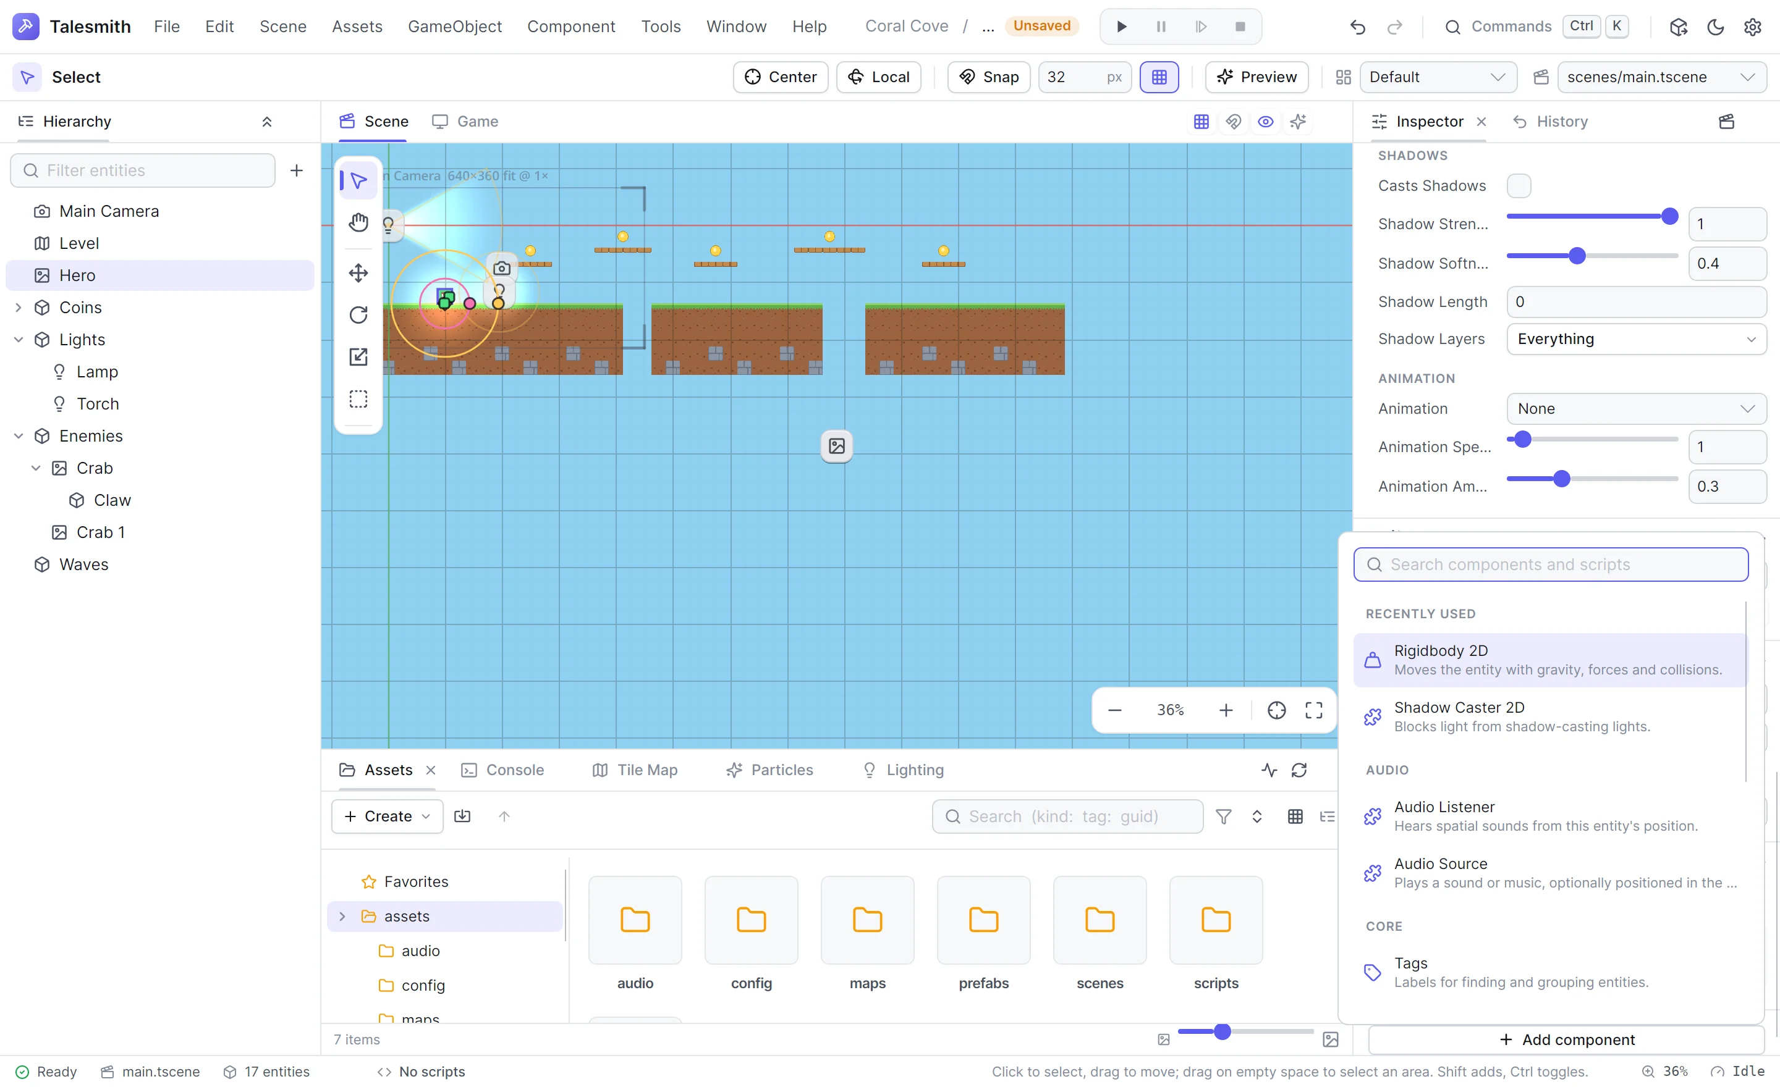
Task: Collapse all in Hierarchy panel
Action: click(266, 121)
